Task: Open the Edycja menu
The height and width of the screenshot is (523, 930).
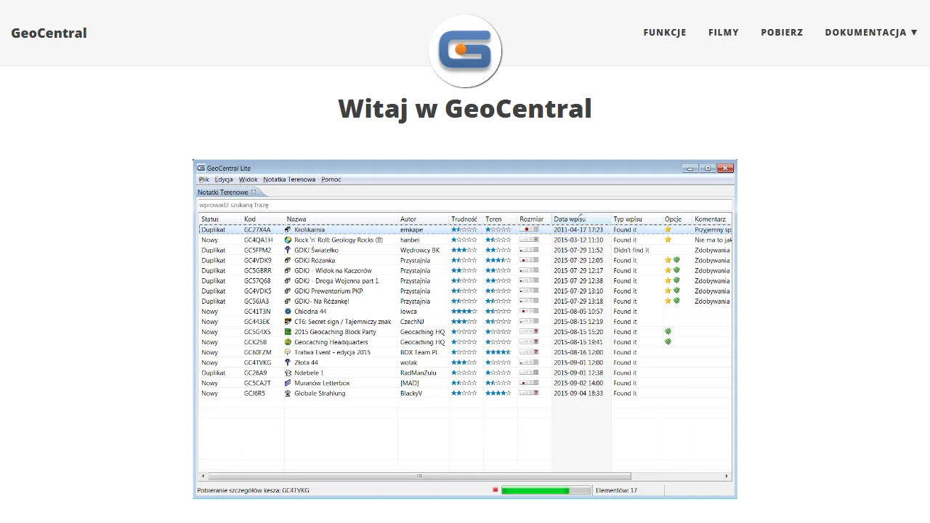Action: pyautogui.click(x=224, y=179)
